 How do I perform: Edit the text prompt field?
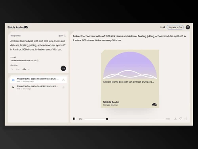(x=38, y=45)
